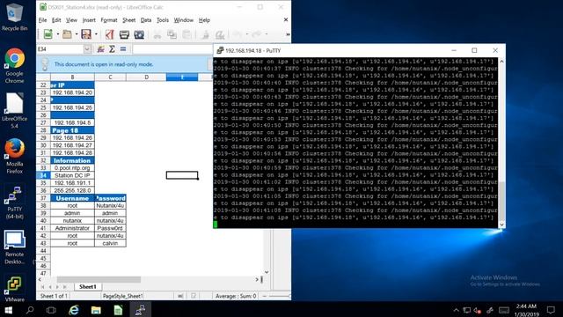Open File Explorer from the taskbar

click(96, 310)
